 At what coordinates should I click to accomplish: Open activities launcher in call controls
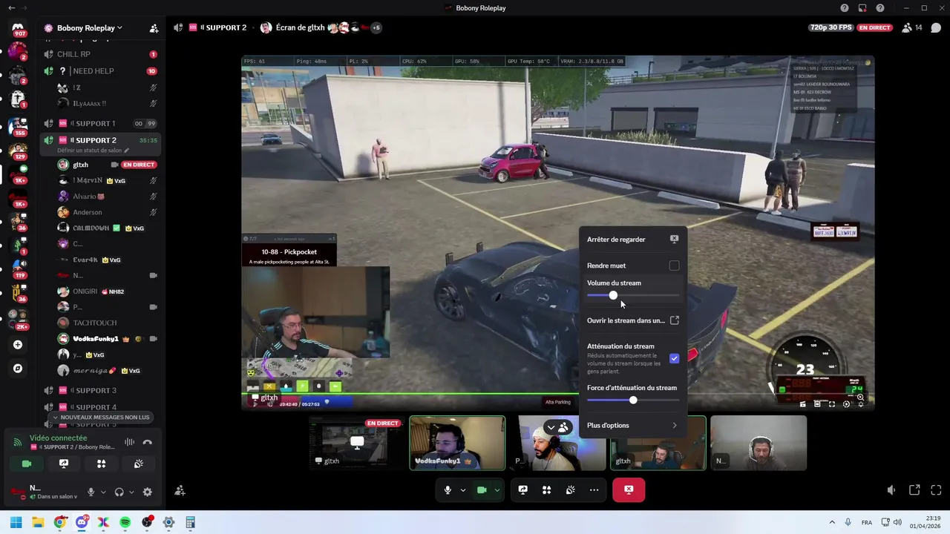(546, 490)
